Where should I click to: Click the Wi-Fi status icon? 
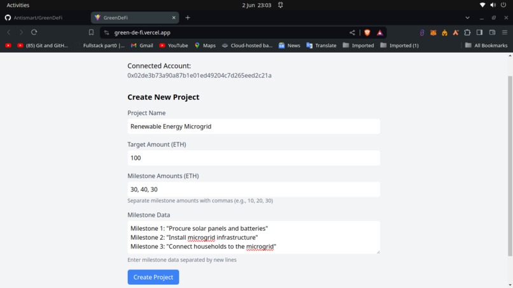click(x=482, y=5)
